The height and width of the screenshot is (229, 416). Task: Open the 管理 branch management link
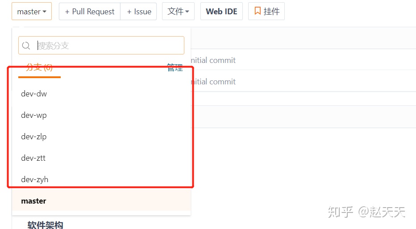click(x=175, y=67)
